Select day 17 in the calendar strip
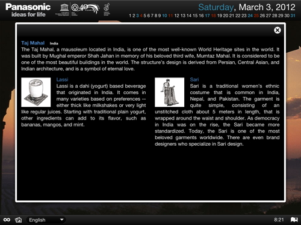This screenshot has width=301, height=225. (208, 16)
